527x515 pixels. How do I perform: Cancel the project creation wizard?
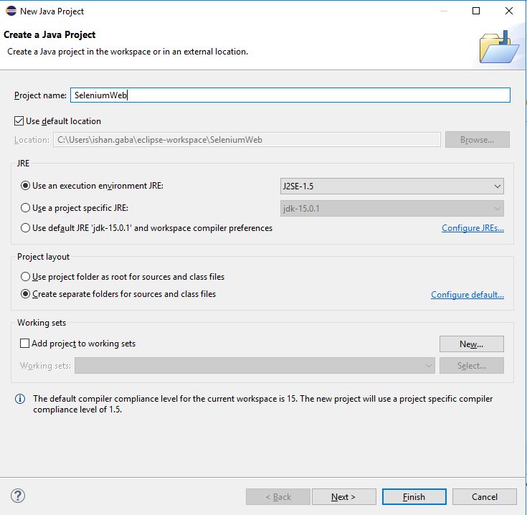click(484, 497)
